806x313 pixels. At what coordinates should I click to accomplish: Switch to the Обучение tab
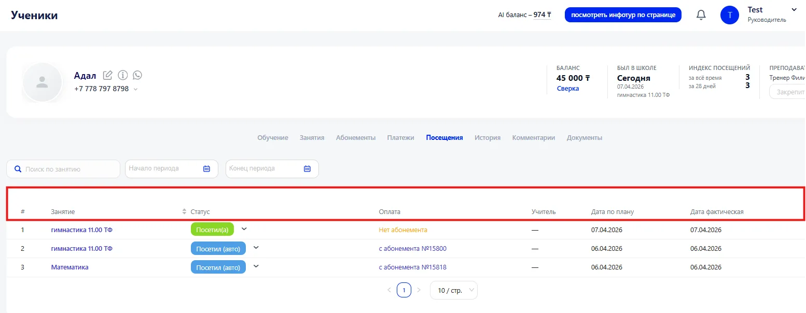[273, 138]
